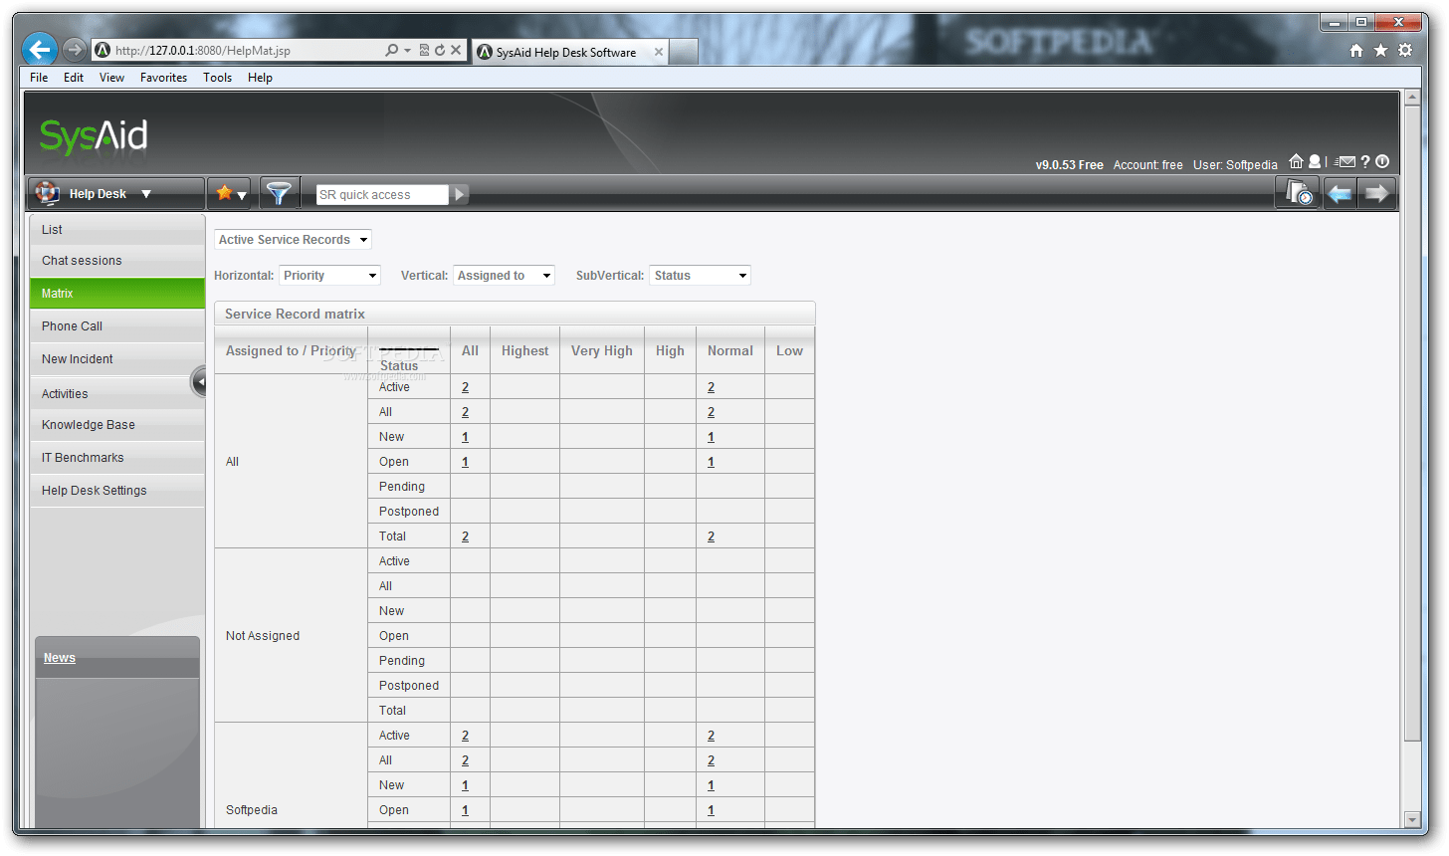Screen dimensions: 1449x856
Task: Open the email/send message icon
Action: (1345, 160)
